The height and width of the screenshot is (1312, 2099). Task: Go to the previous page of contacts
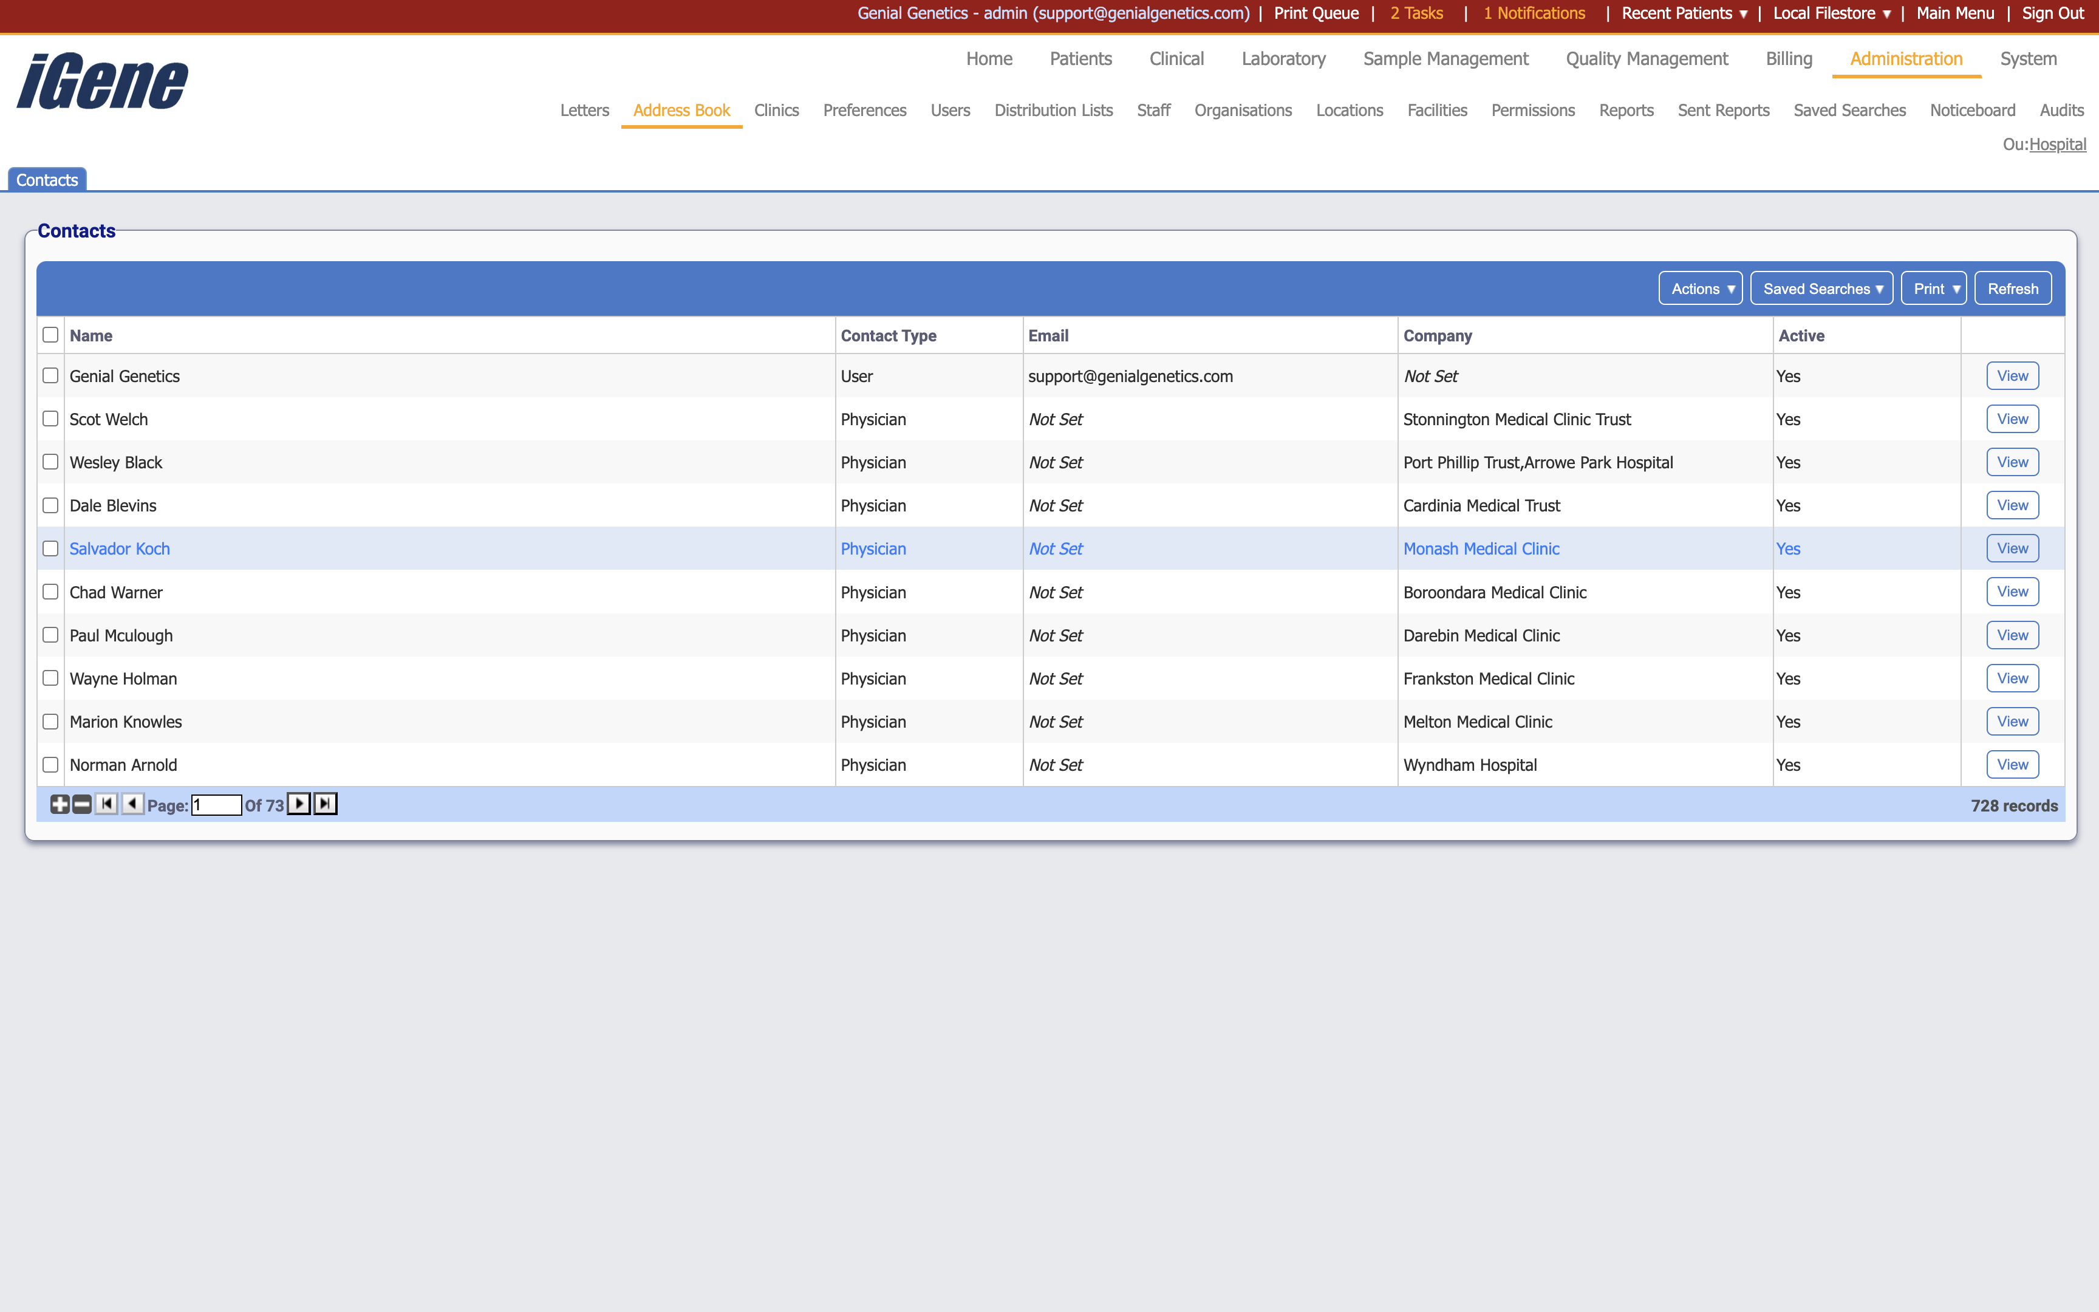(132, 804)
